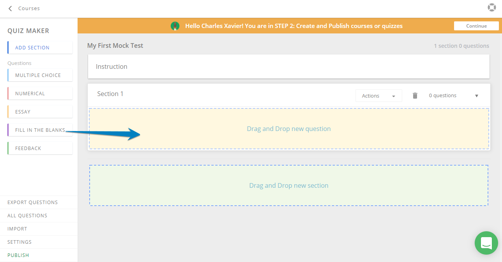The height and width of the screenshot is (262, 502).
Task: Click the Continue button in the banner
Action: pyautogui.click(x=476, y=26)
